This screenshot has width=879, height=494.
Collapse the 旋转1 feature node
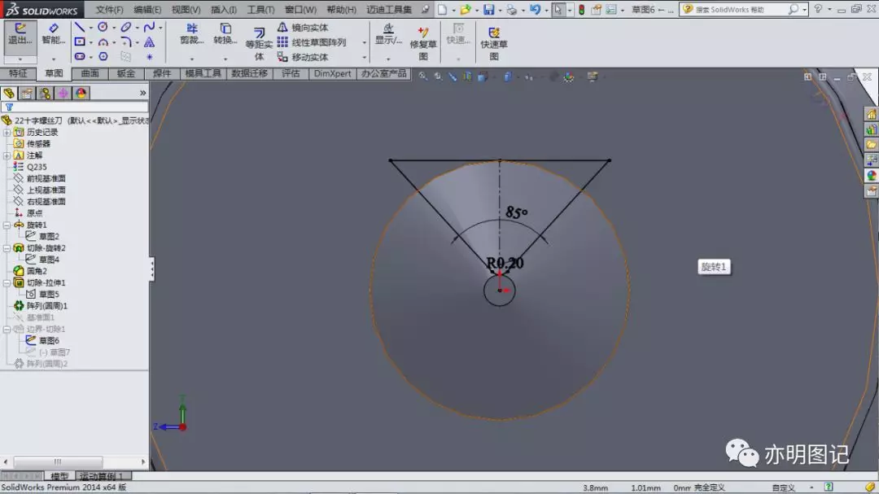(7, 225)
